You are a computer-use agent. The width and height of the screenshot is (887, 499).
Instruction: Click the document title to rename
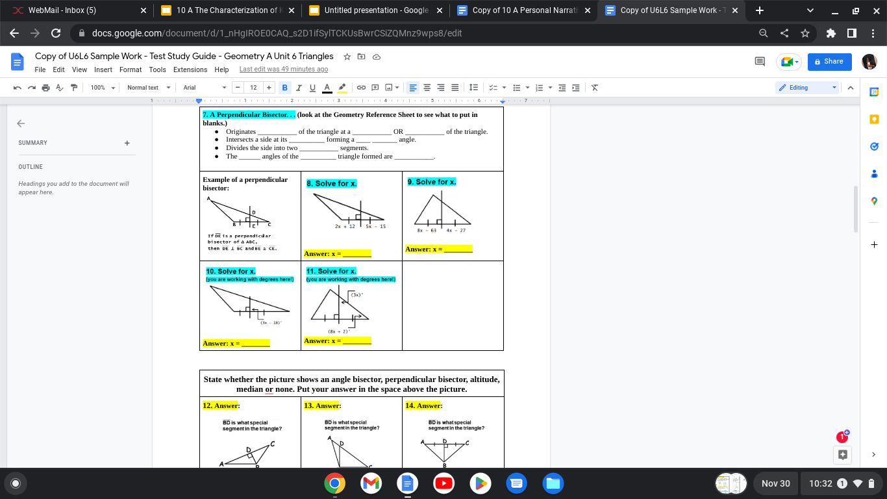tap(184, 57)
